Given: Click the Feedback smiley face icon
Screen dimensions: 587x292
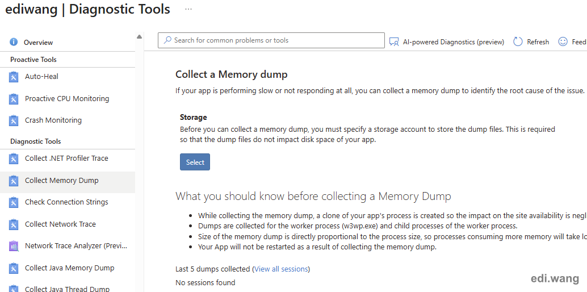Looking at the screenshot, I should click(x=563, y=41).
